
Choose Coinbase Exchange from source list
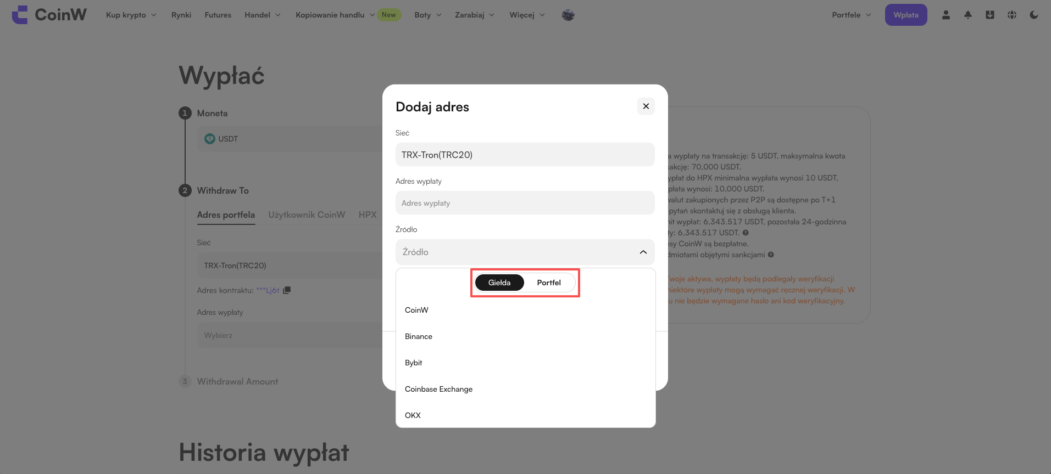(x=526, y=389)
